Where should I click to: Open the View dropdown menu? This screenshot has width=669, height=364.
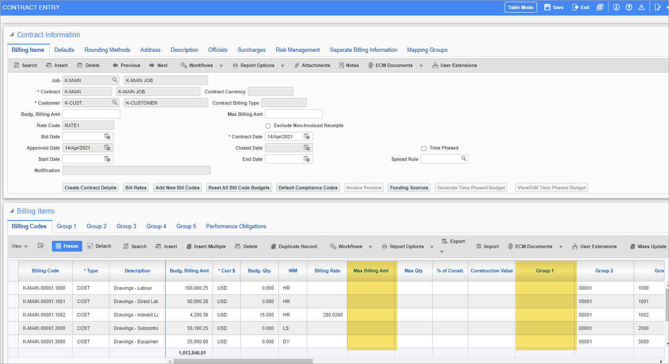[x=20, y=246]
